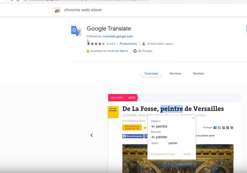Click the browser address bar URL

[x=88, y=1]
